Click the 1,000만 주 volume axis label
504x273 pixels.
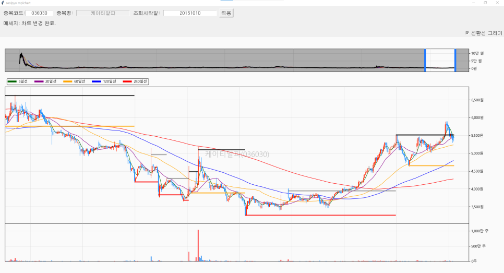click(480, 231)
